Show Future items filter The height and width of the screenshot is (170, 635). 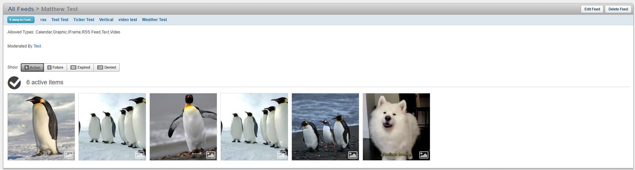pos(55,67)
